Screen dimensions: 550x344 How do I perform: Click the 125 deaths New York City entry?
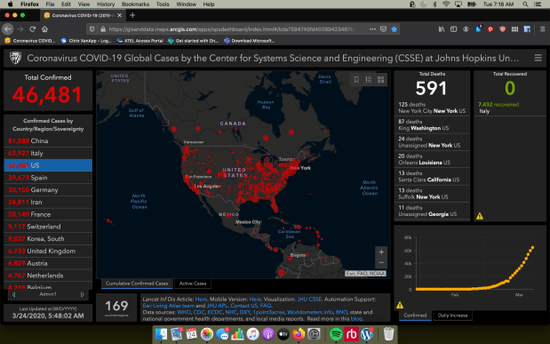(x=432, y=108)
